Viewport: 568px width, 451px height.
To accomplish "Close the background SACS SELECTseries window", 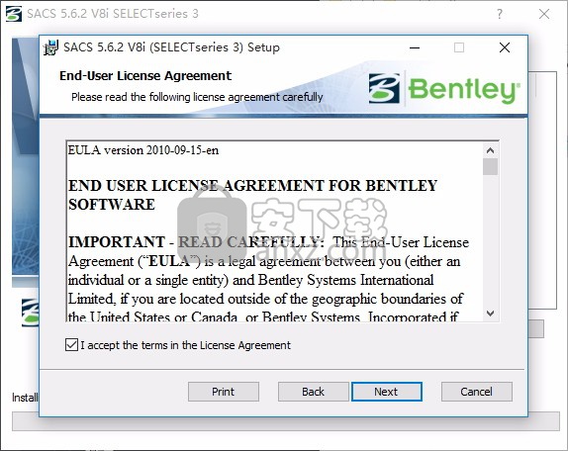I will [544, 14].
